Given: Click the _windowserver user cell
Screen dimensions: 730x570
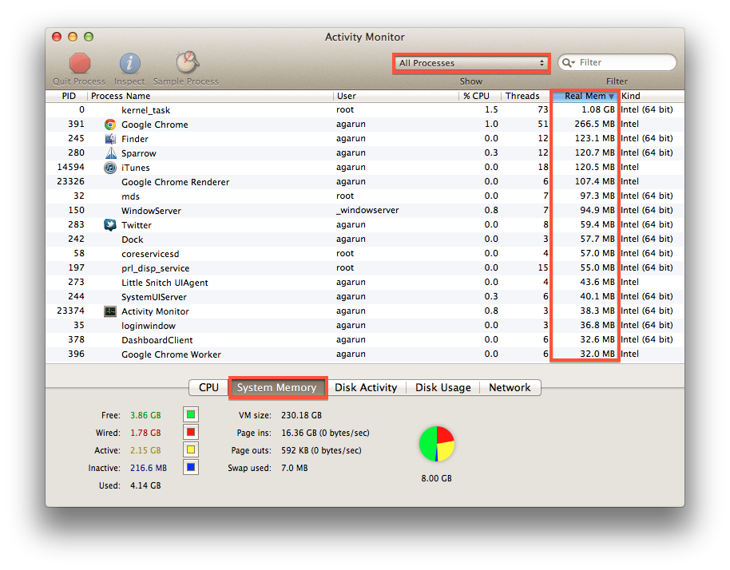Looking at the screenshot, I should (x=367, y=210).
